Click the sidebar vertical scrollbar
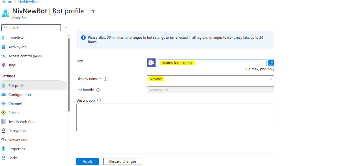353x166 pixels. coord(68,75)
